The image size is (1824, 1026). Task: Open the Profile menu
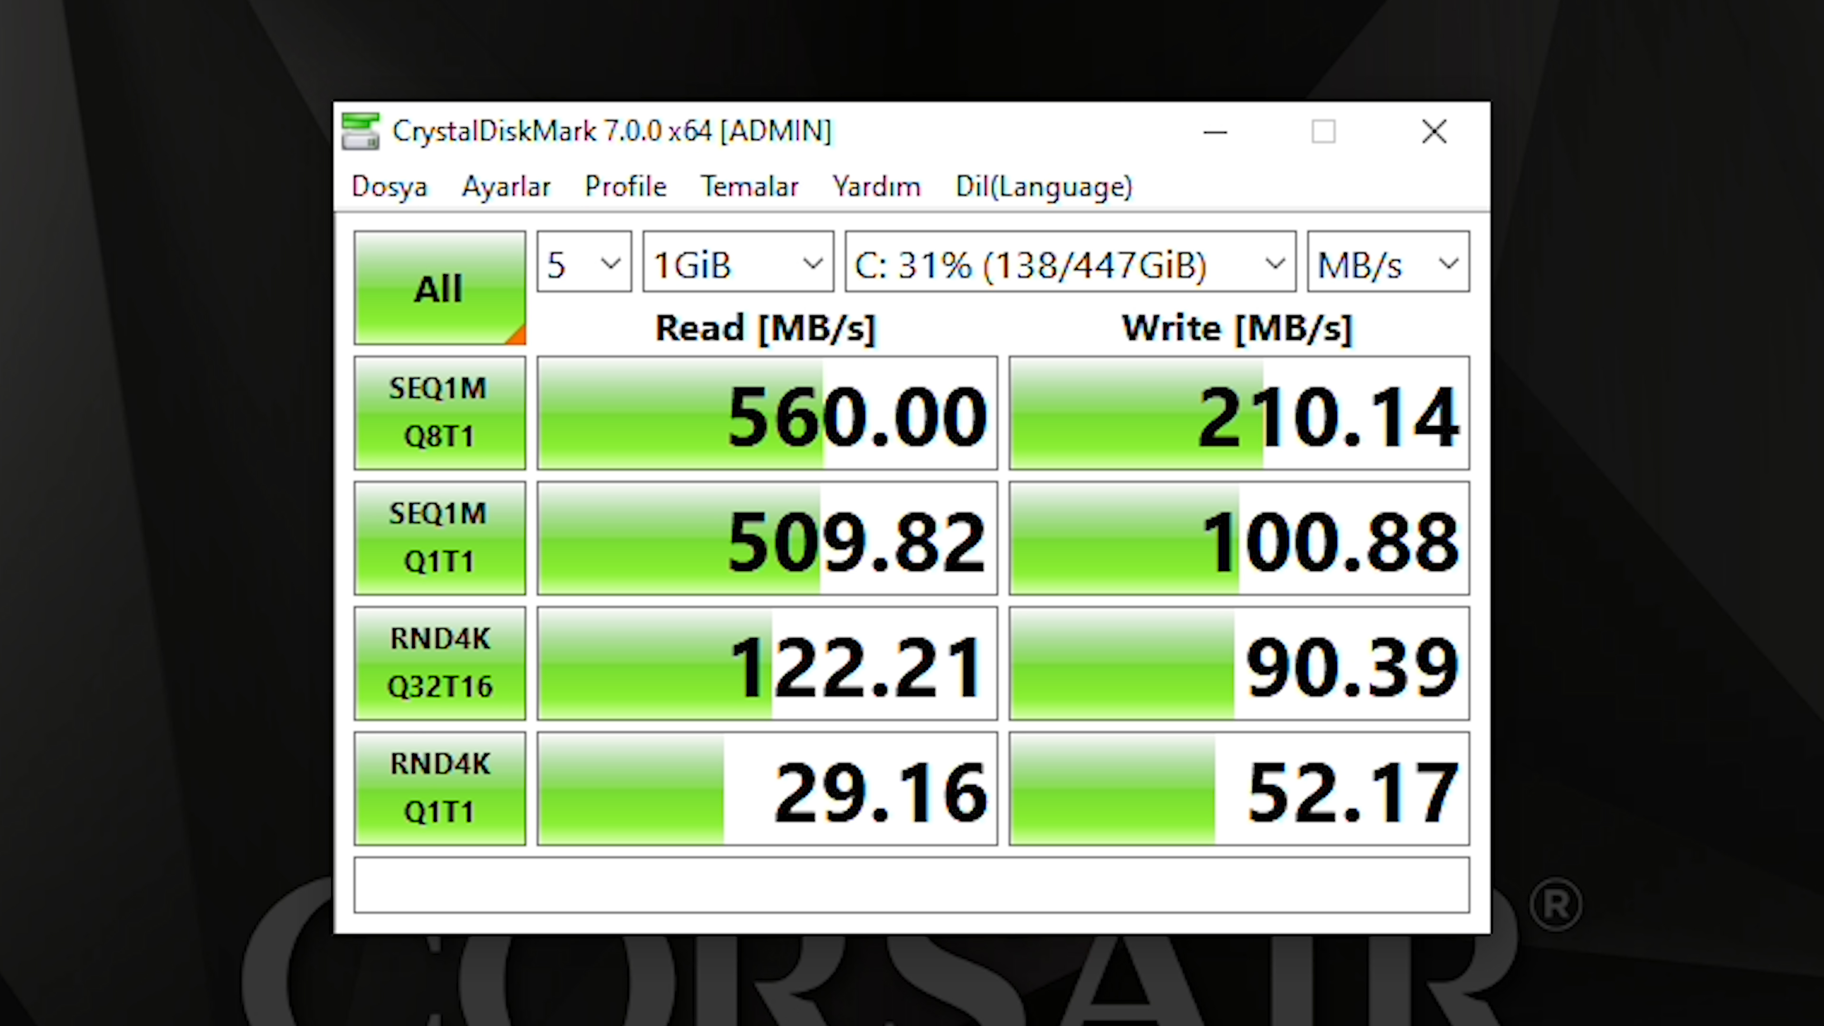(626, 187)
